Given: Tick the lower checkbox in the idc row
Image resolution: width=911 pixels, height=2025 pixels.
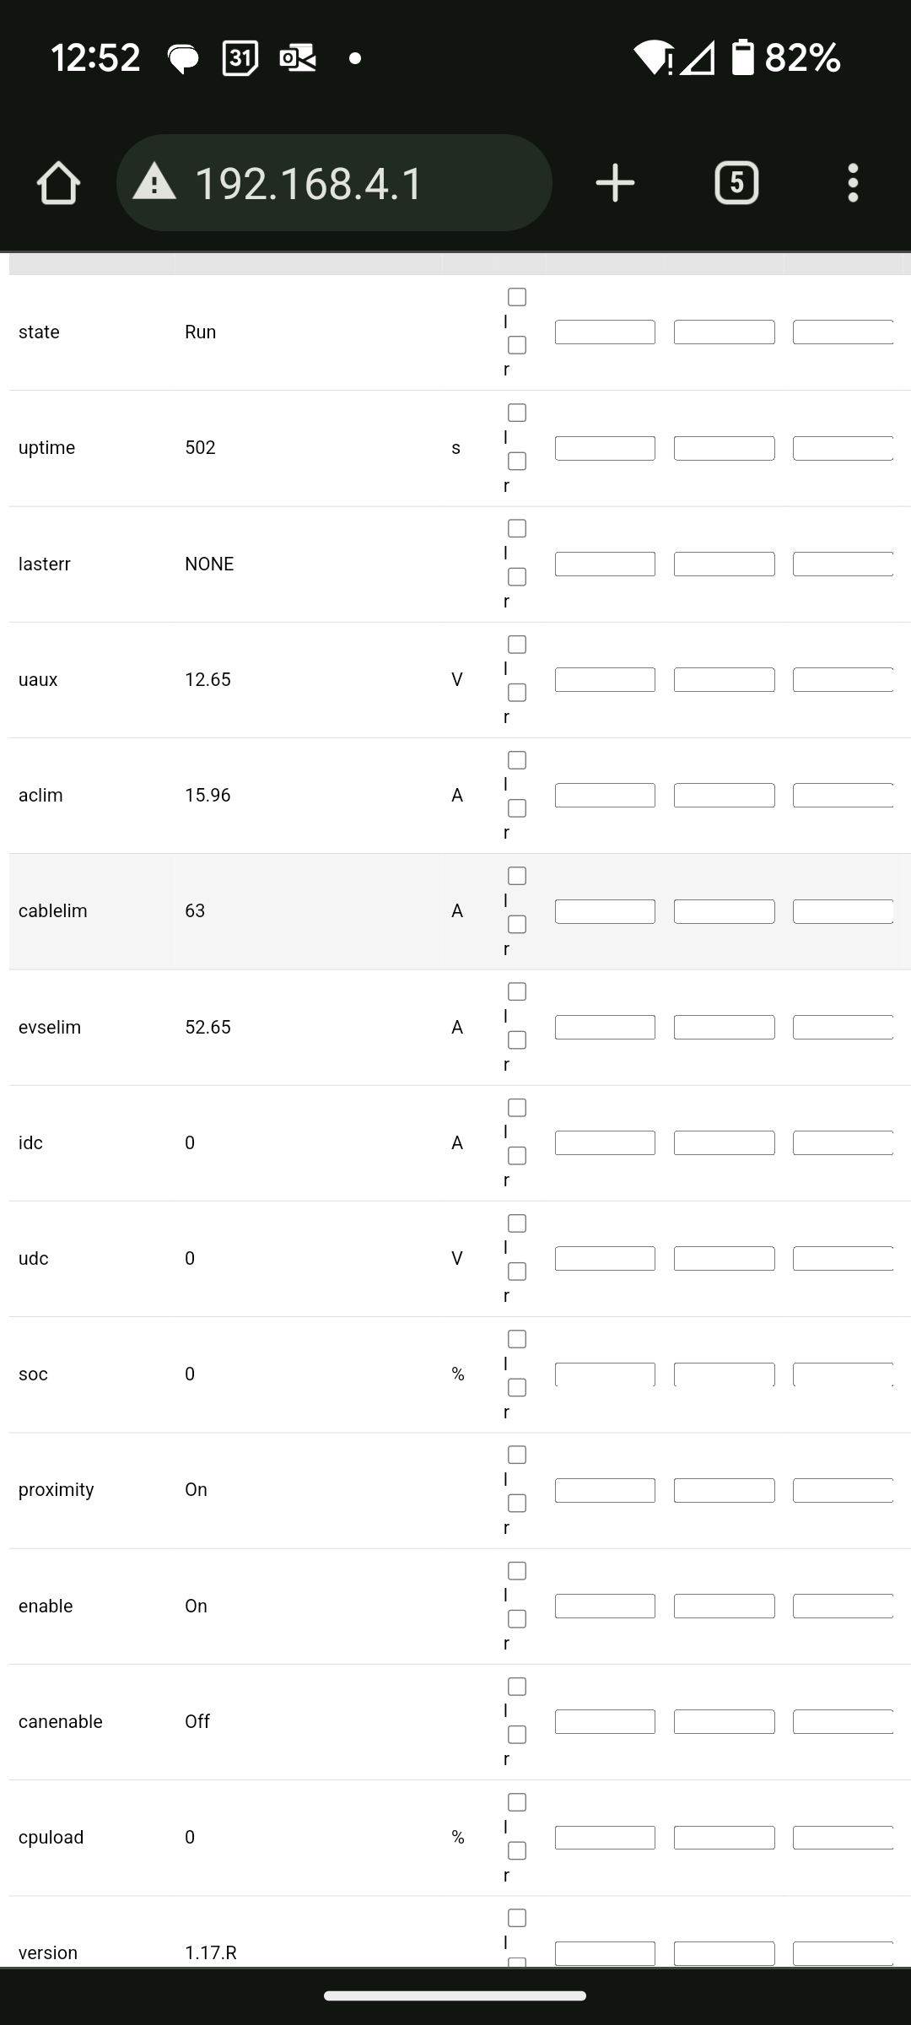Looking at the screenshot, I should click(517, 1156).
